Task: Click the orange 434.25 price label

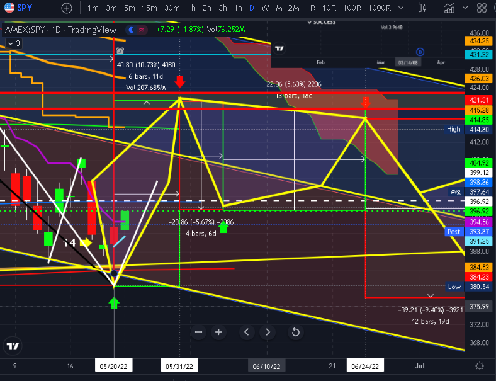Action: click(x=479, y=41)
